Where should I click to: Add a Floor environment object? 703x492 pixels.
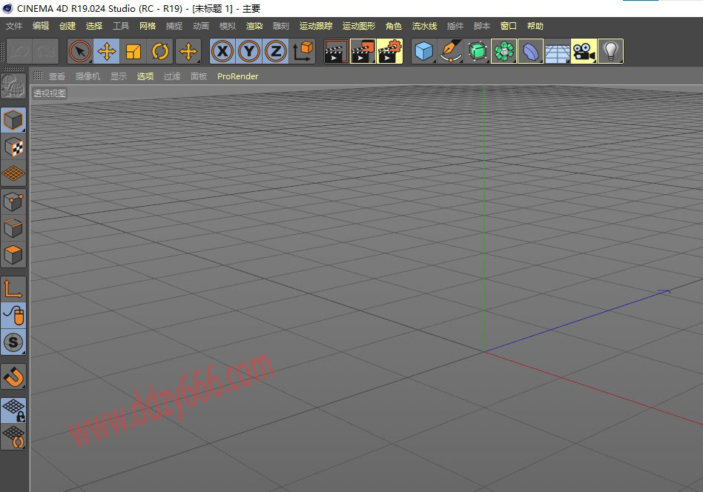pyautogui.click(x=558, y=51)
